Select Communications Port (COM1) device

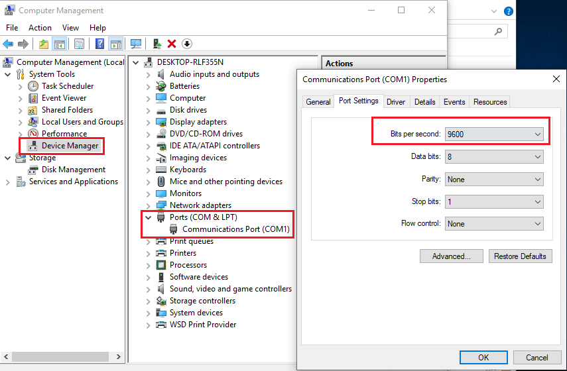[x=235, y=229]
